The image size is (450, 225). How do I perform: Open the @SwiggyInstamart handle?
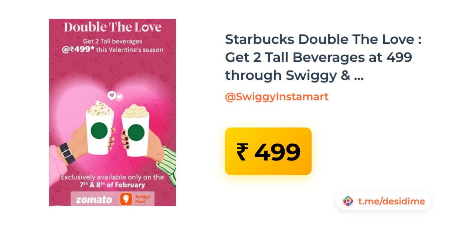[x=277, y=97]
